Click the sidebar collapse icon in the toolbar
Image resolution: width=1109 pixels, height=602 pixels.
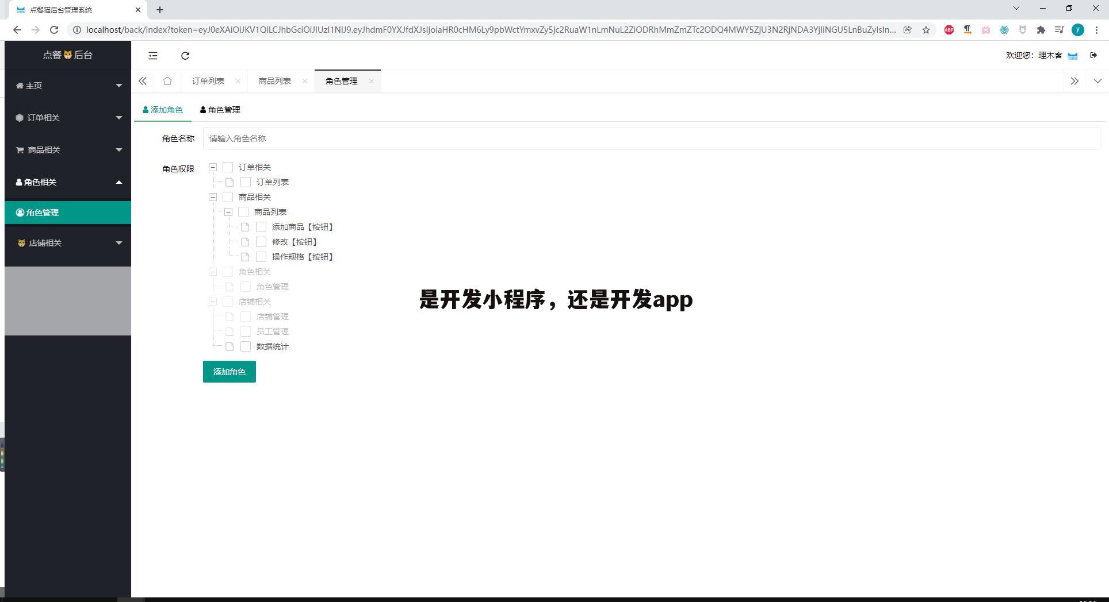pos(152,55)
